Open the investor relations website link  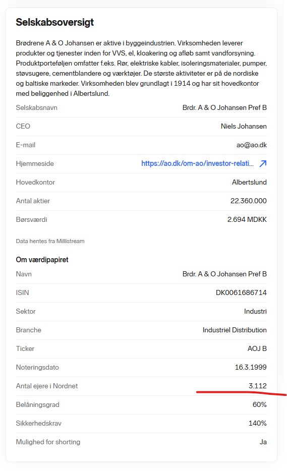[197, 163]
